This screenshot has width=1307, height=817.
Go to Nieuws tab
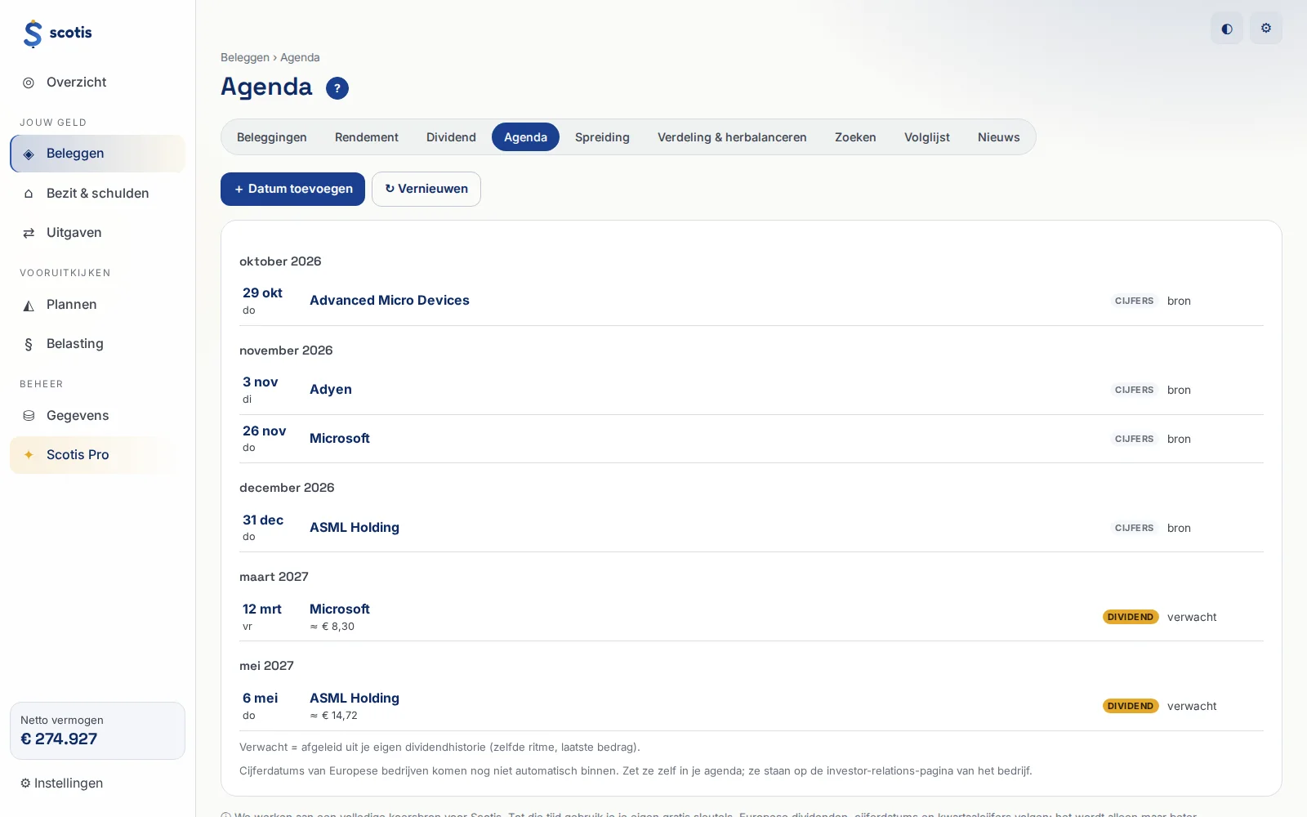pyautogui.click(x=999, y=137)
